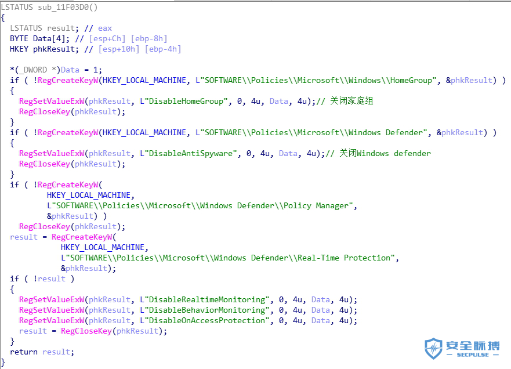This screenshot has height=369, width=511.
Task: Select the "DisableHomeGroup" string literal
Action: 184,101
